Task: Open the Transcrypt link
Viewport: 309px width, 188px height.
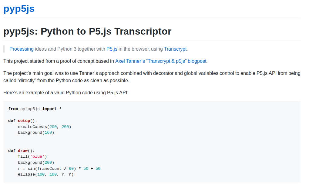Action: pyautogui.click(x=175, y=49)
